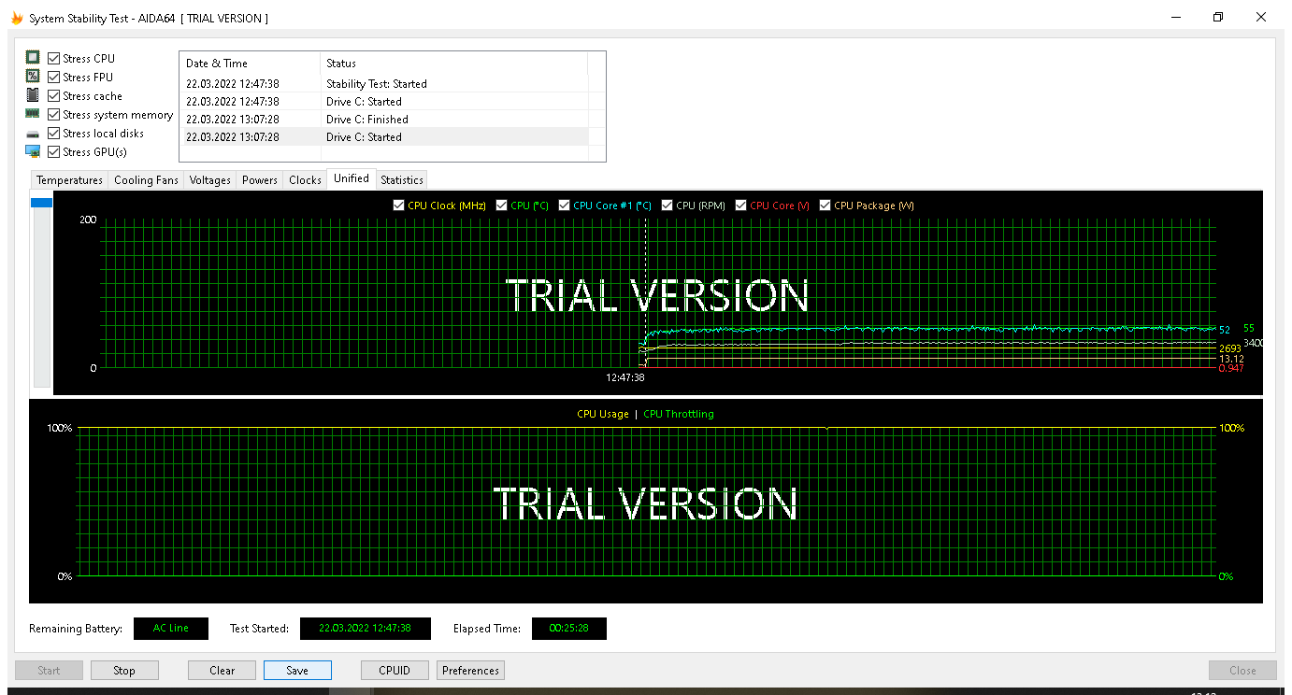The width and height of the screenshot is (1292, 695).
Task: Click the Elapsed Time 00:25:28 field
Action: 569,629
